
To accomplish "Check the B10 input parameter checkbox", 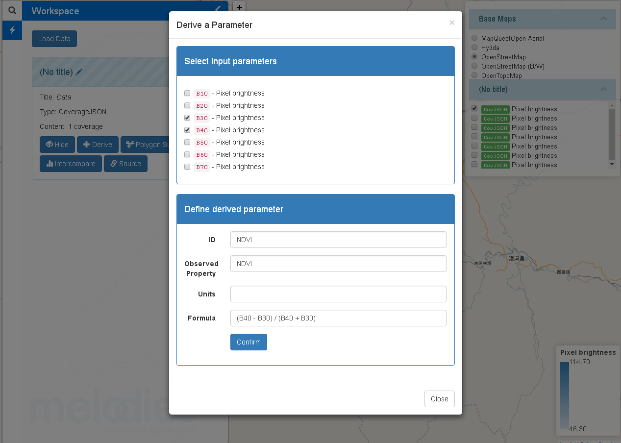I will [x=187, y=93].
